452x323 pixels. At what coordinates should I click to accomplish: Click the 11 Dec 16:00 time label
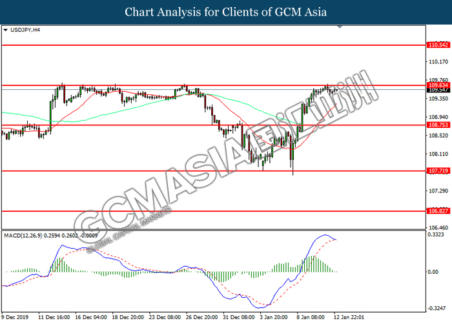pos(54,317)
